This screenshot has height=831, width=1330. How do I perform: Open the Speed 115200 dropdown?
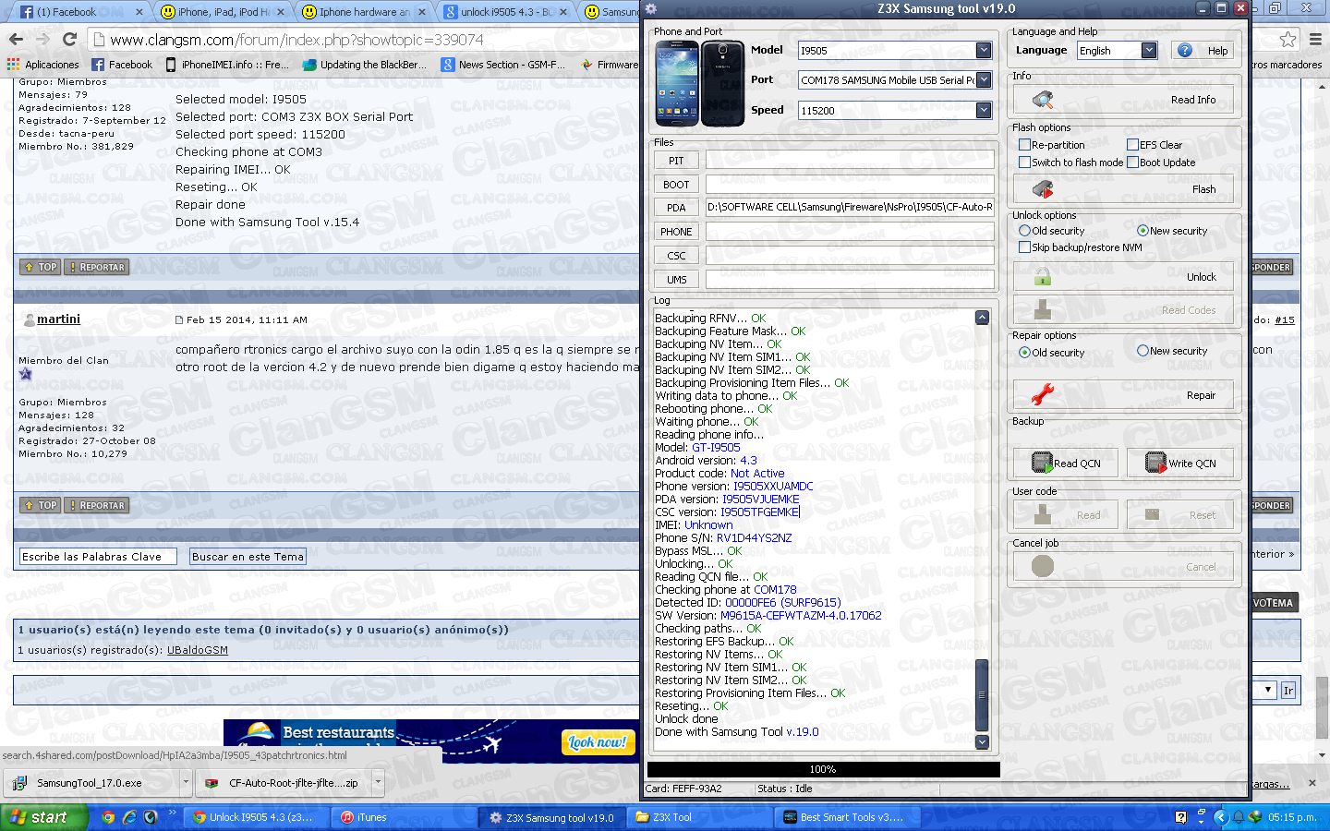point(984,110)
